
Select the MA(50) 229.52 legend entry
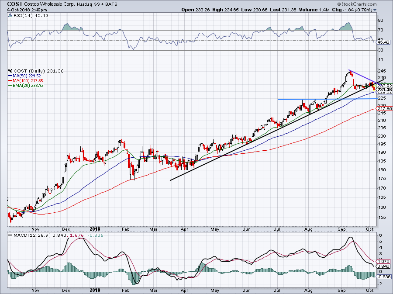[x=24, y=76]
